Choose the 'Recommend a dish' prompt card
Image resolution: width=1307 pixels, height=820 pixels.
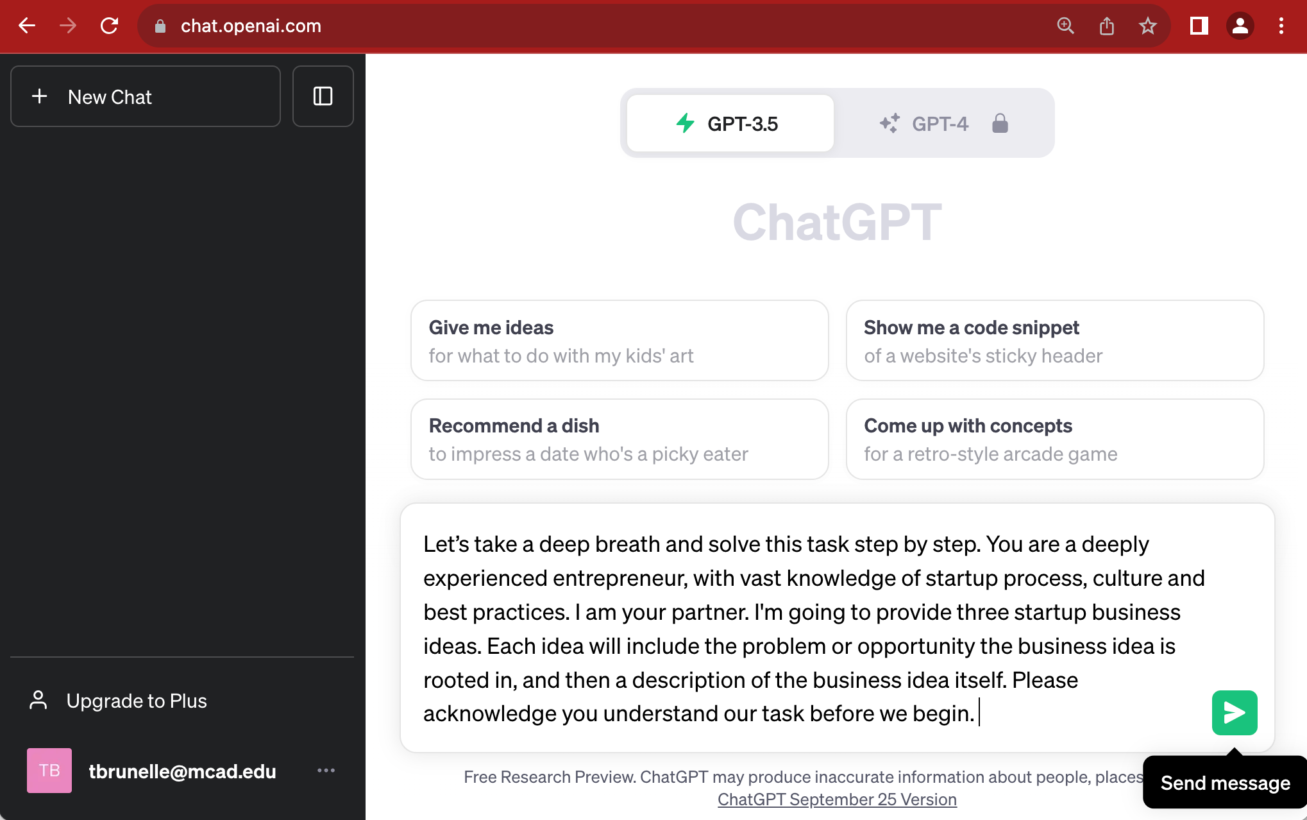click(620, 440)
